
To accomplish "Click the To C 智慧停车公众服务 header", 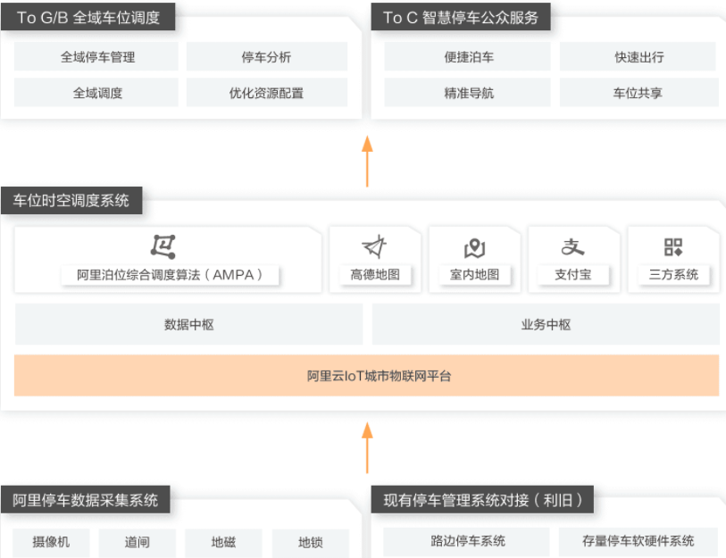I will tap(461, 17).
